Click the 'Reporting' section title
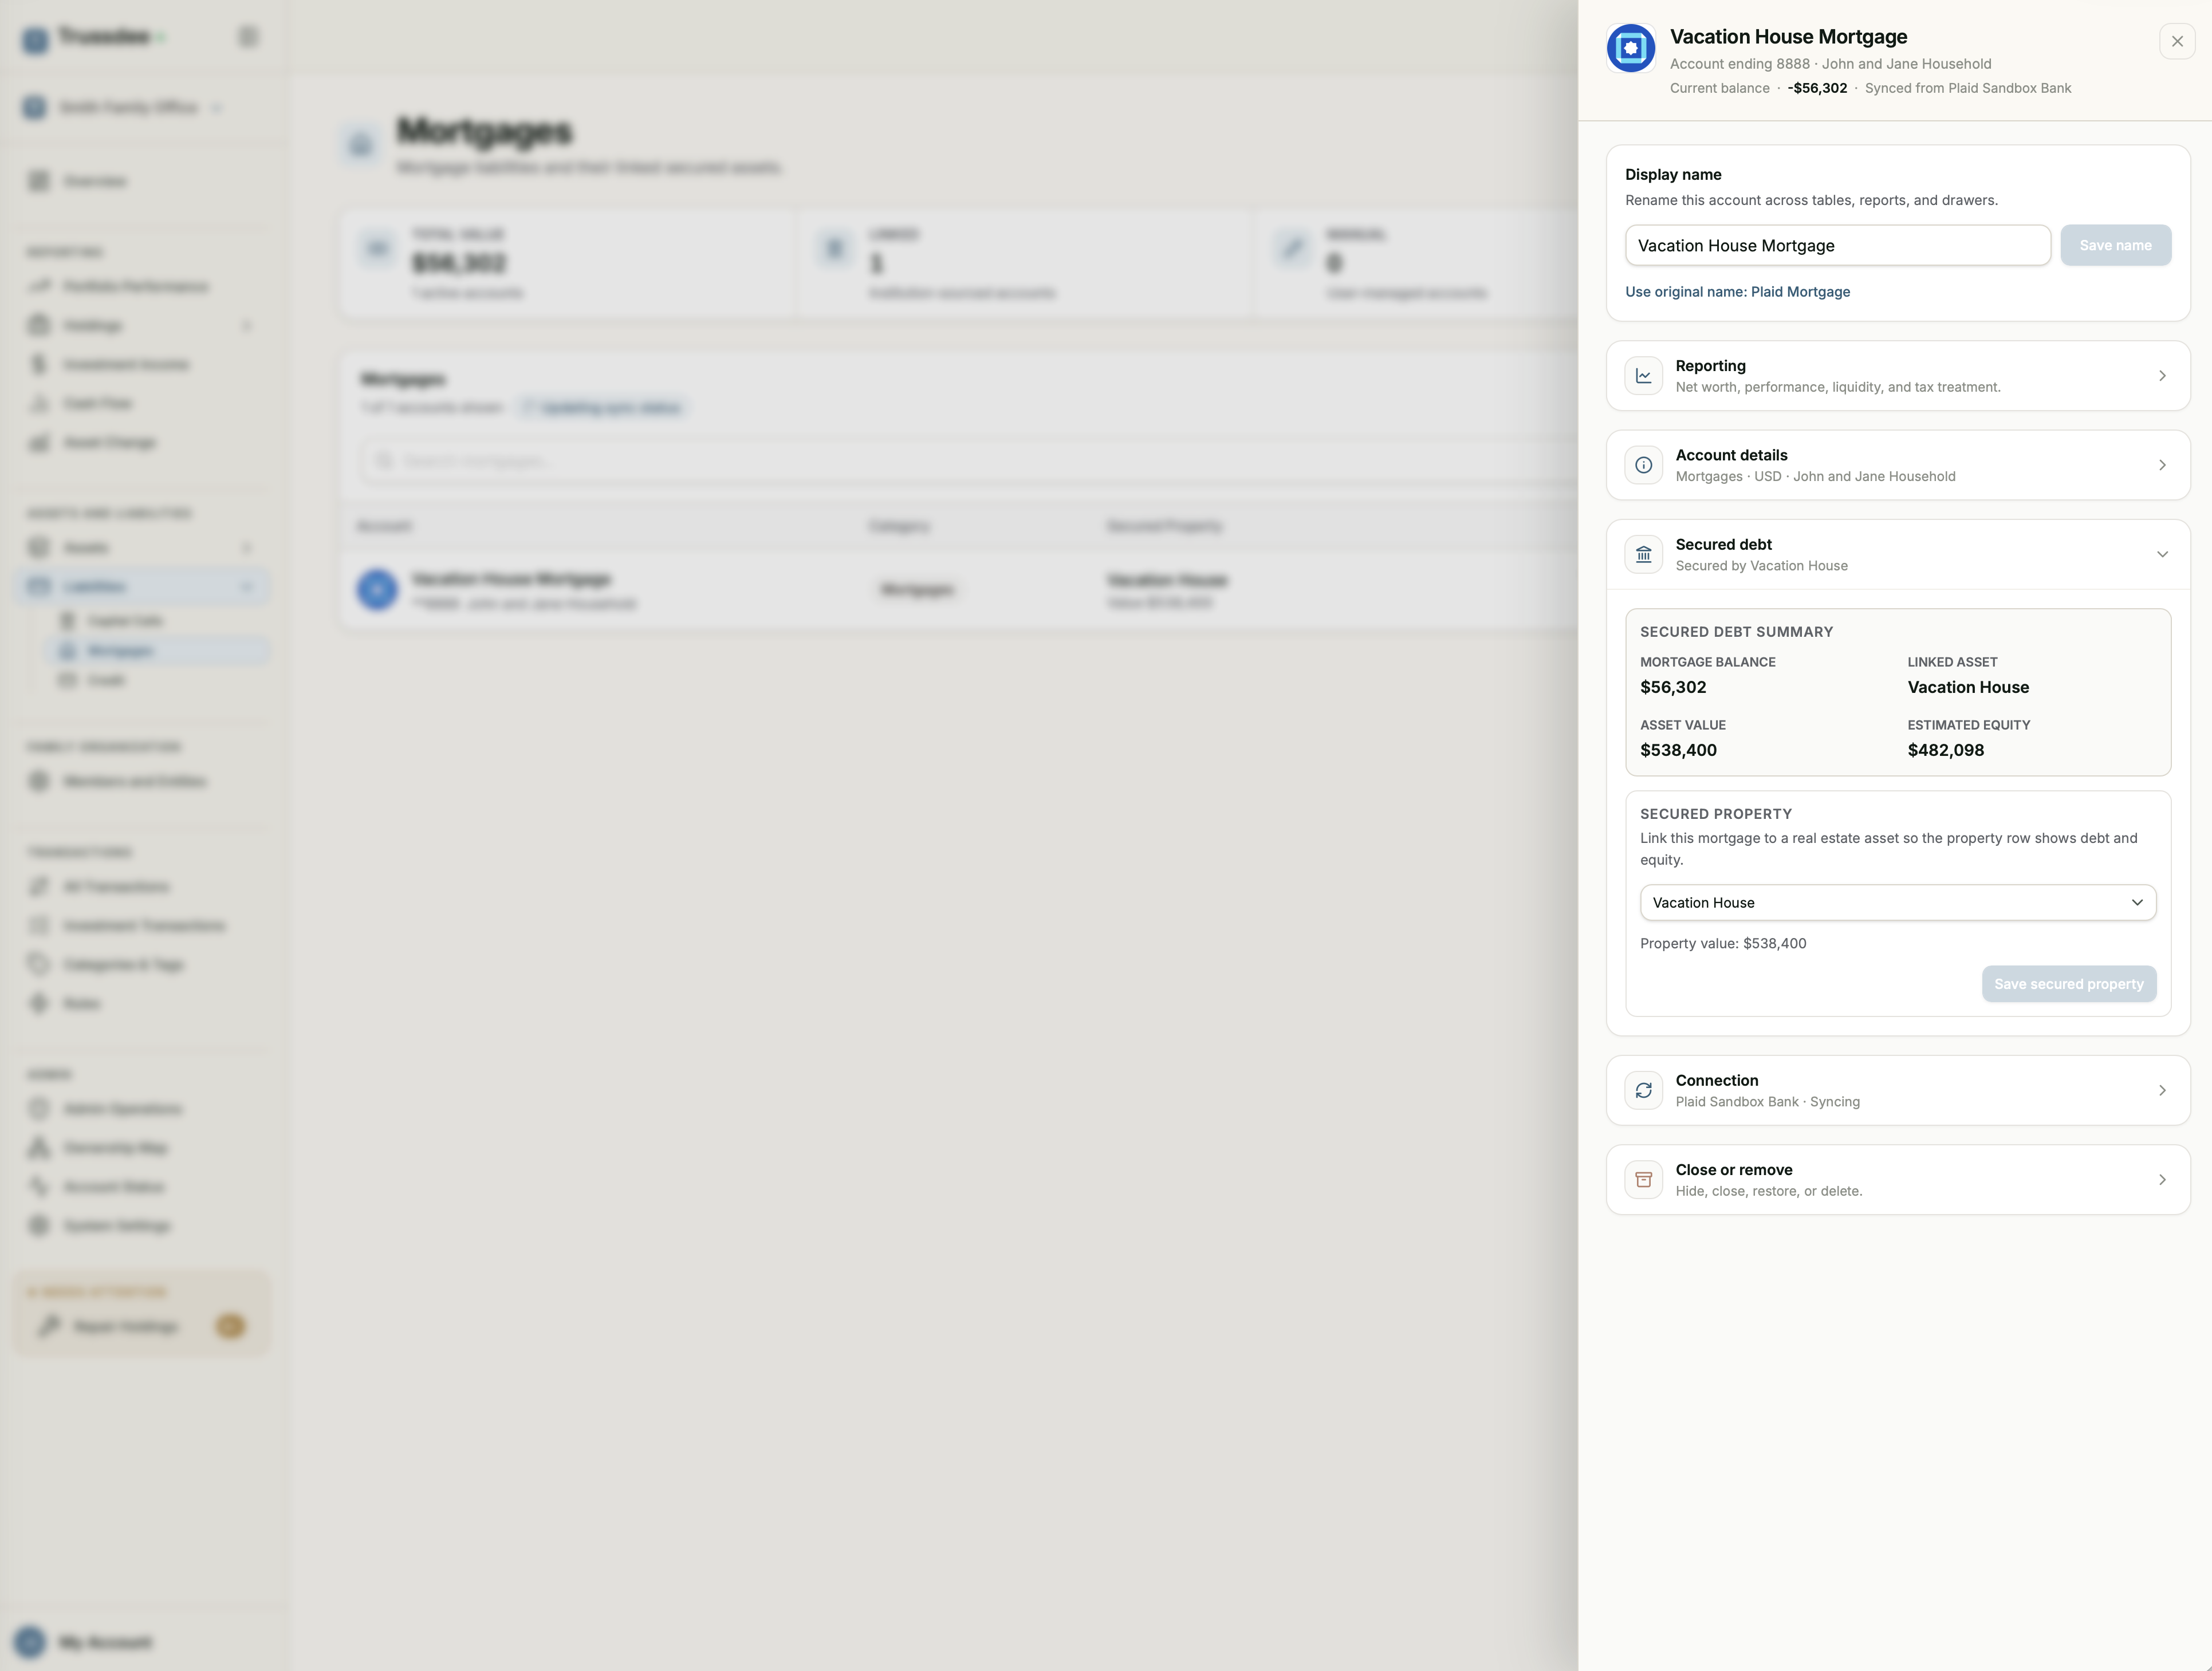 coord(1710,366)
